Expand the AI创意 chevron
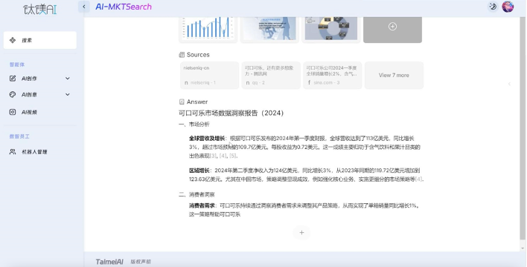The image size is (527, 267). point(68,94)
